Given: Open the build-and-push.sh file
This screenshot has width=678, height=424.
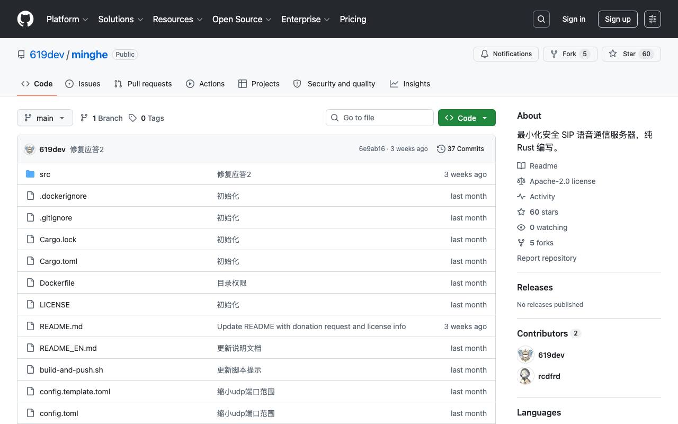Looking at the screenshot, I should click(x=72, y=370).
